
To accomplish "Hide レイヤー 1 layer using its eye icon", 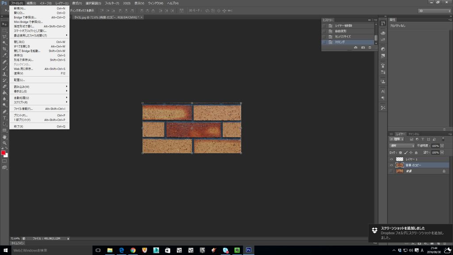I will point(391,159).
